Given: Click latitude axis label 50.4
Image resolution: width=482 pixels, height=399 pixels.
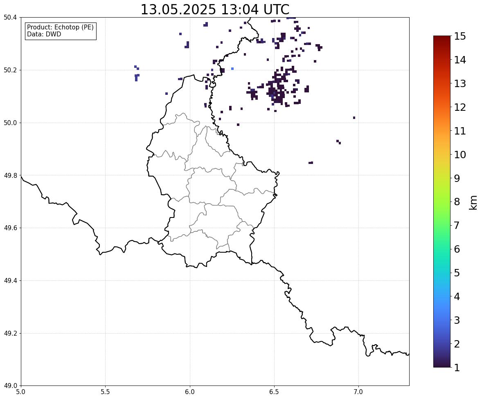Looking at the screenshot, I should (x=10, y=18).
